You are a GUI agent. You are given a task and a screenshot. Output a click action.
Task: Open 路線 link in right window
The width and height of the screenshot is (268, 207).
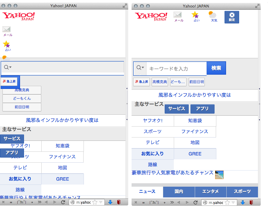coord(153,165)
